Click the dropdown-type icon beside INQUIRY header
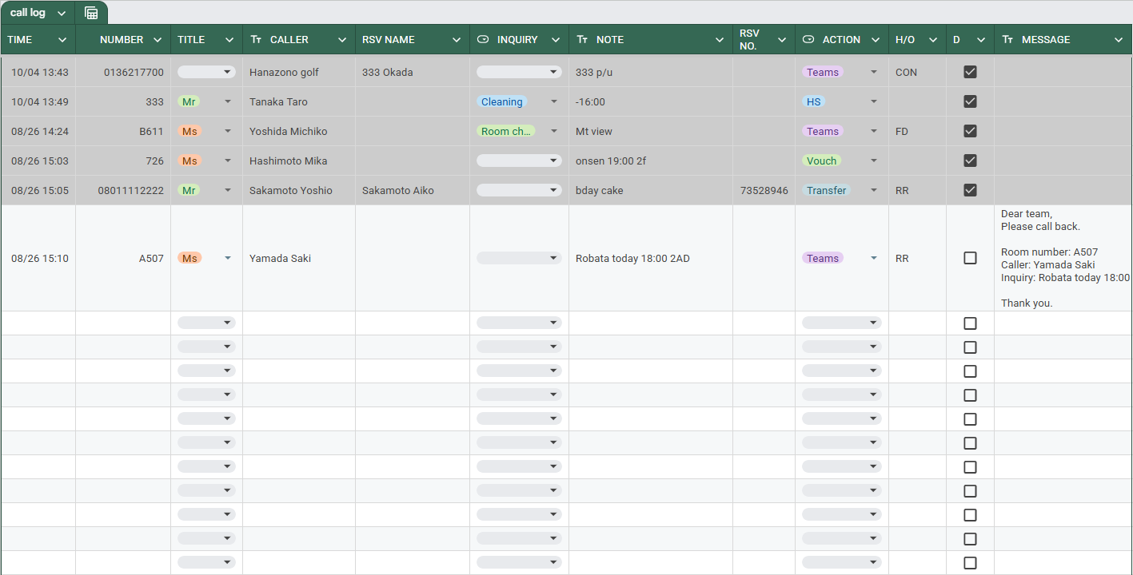1133x575 pixels. pyautogui.click(x=483, y=39)
